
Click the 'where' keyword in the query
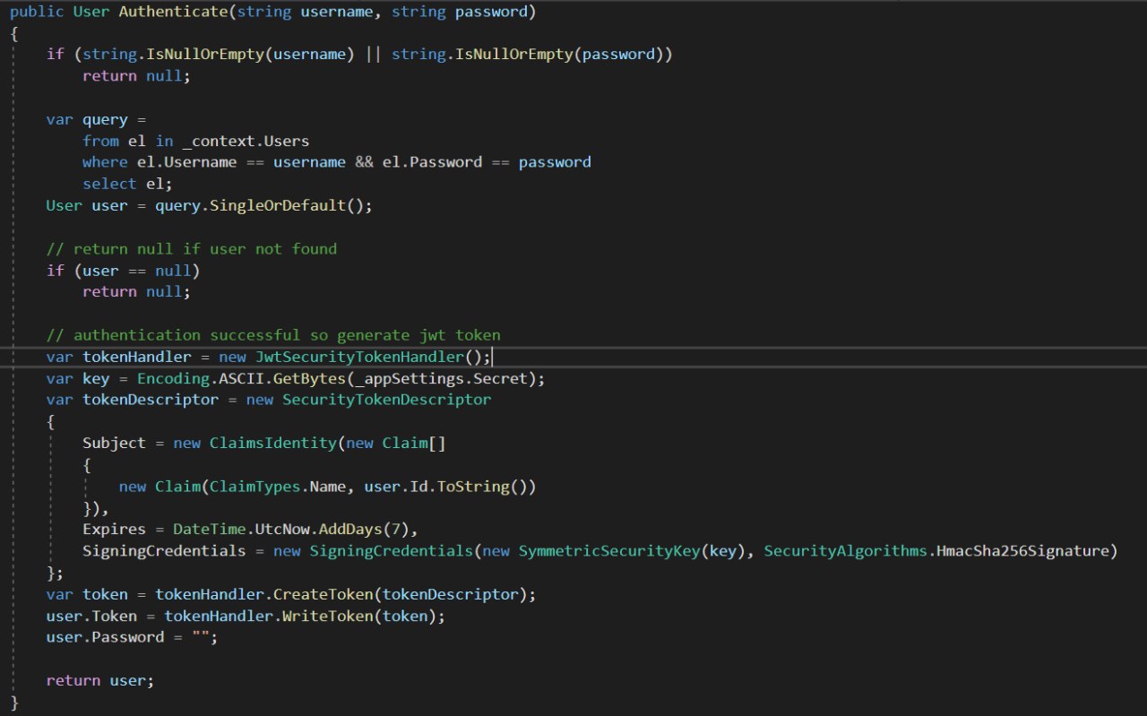click(x=105, y=162)
